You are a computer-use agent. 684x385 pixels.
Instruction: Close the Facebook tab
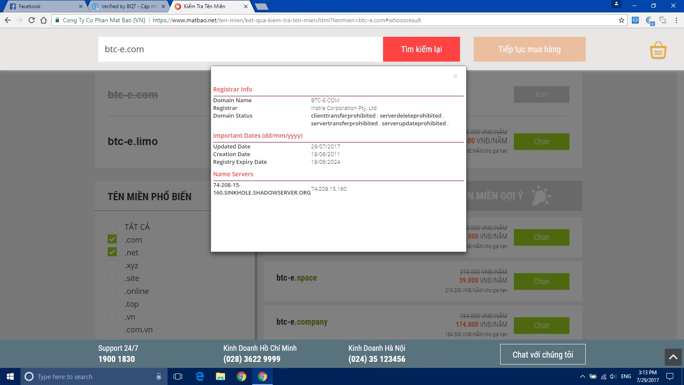81,6
